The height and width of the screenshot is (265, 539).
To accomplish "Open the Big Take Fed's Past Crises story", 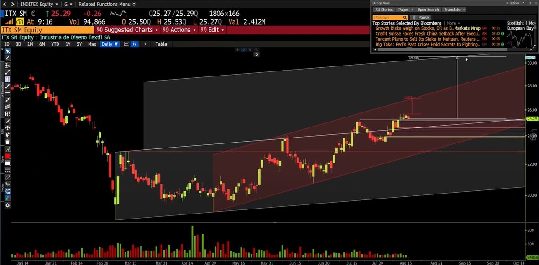I will pos(428,45).
